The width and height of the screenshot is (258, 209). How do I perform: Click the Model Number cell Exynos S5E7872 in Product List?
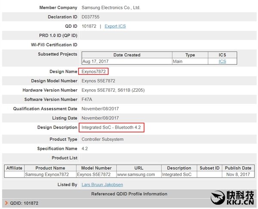click(x=96, y=174)
